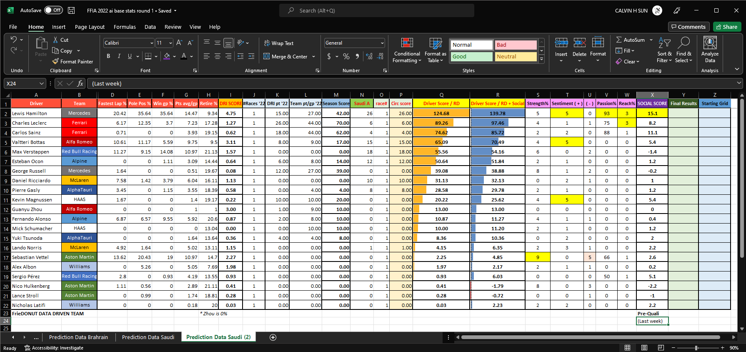This screenshot has width=746, height=352.
Task: Increase font size with larger A
Action: coord(179,43)
